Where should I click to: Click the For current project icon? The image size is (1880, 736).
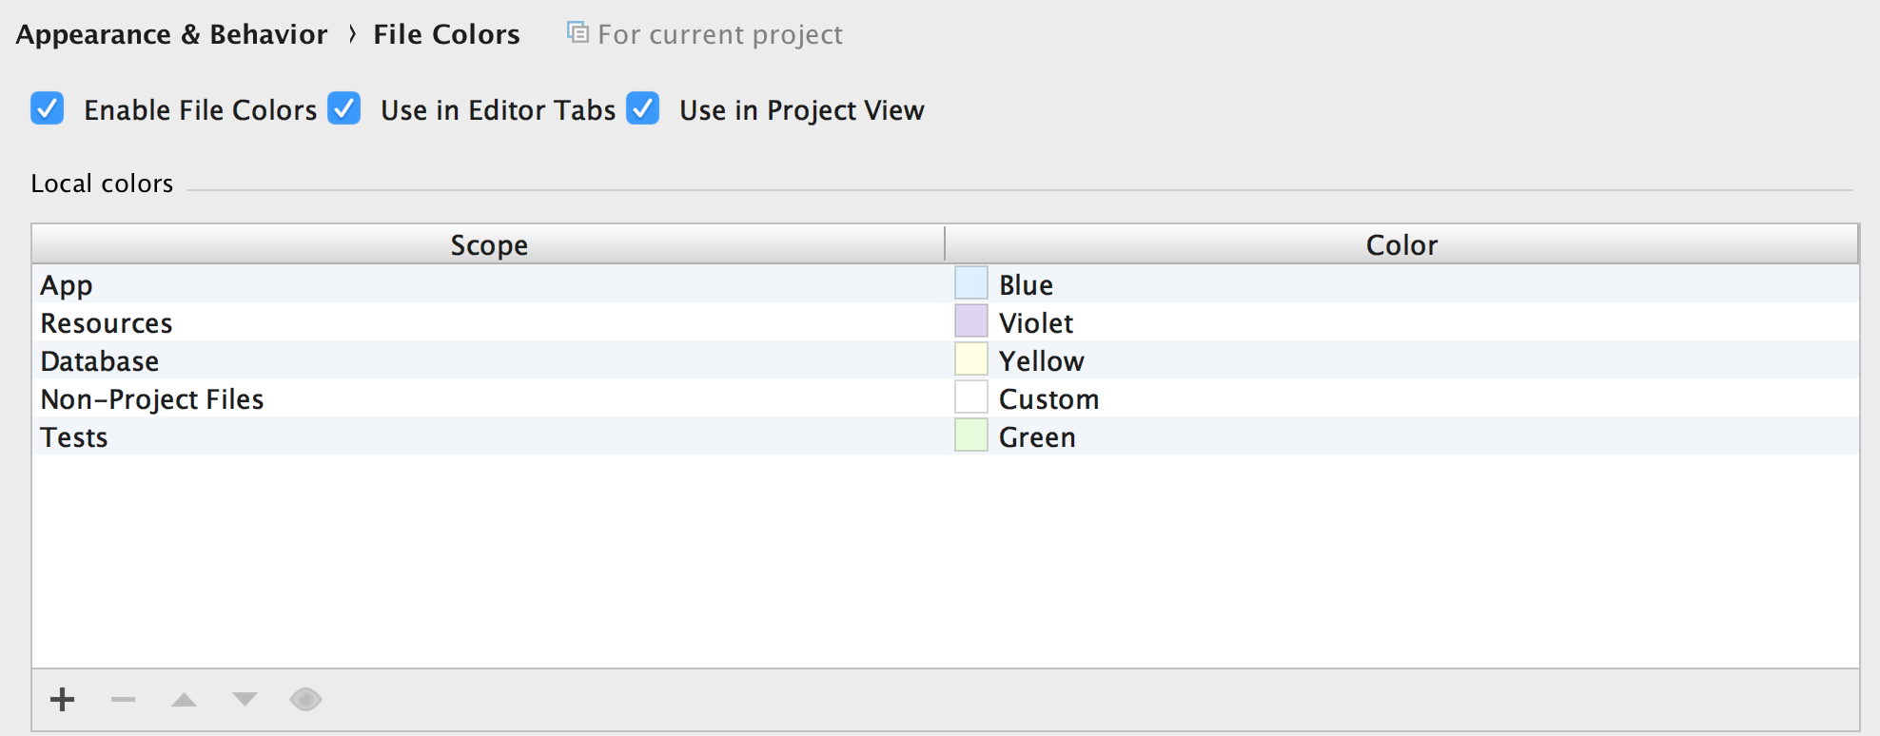pyautogui.click(x=576, y=31)
